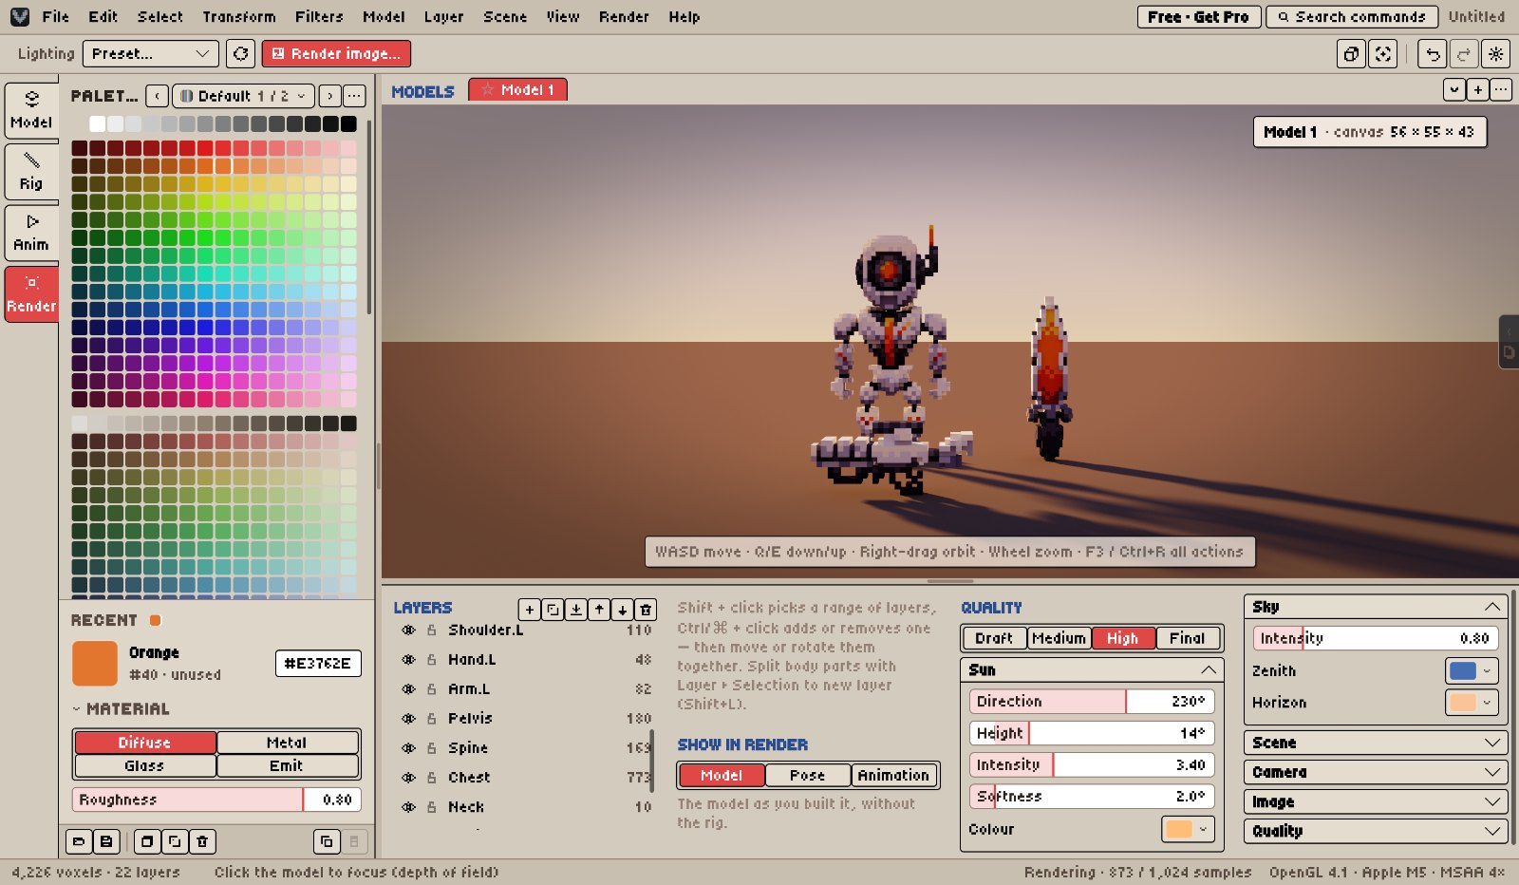
Task: Expand the Camera section
Action: 1376,772
